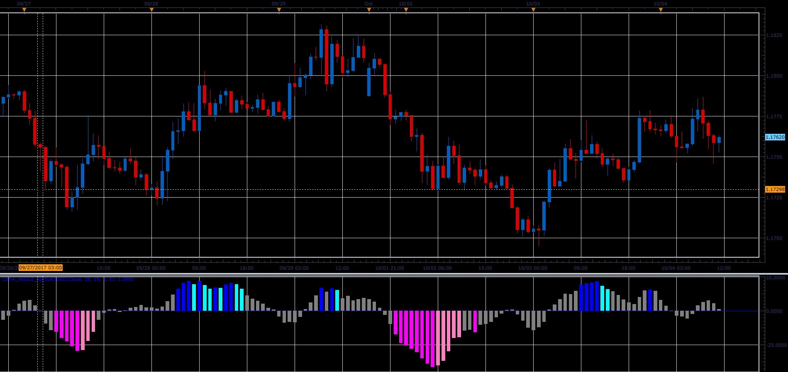
Task: Click the 0.0000 indicator axis value
Action: pyautogui.click(x=774, y=311)
